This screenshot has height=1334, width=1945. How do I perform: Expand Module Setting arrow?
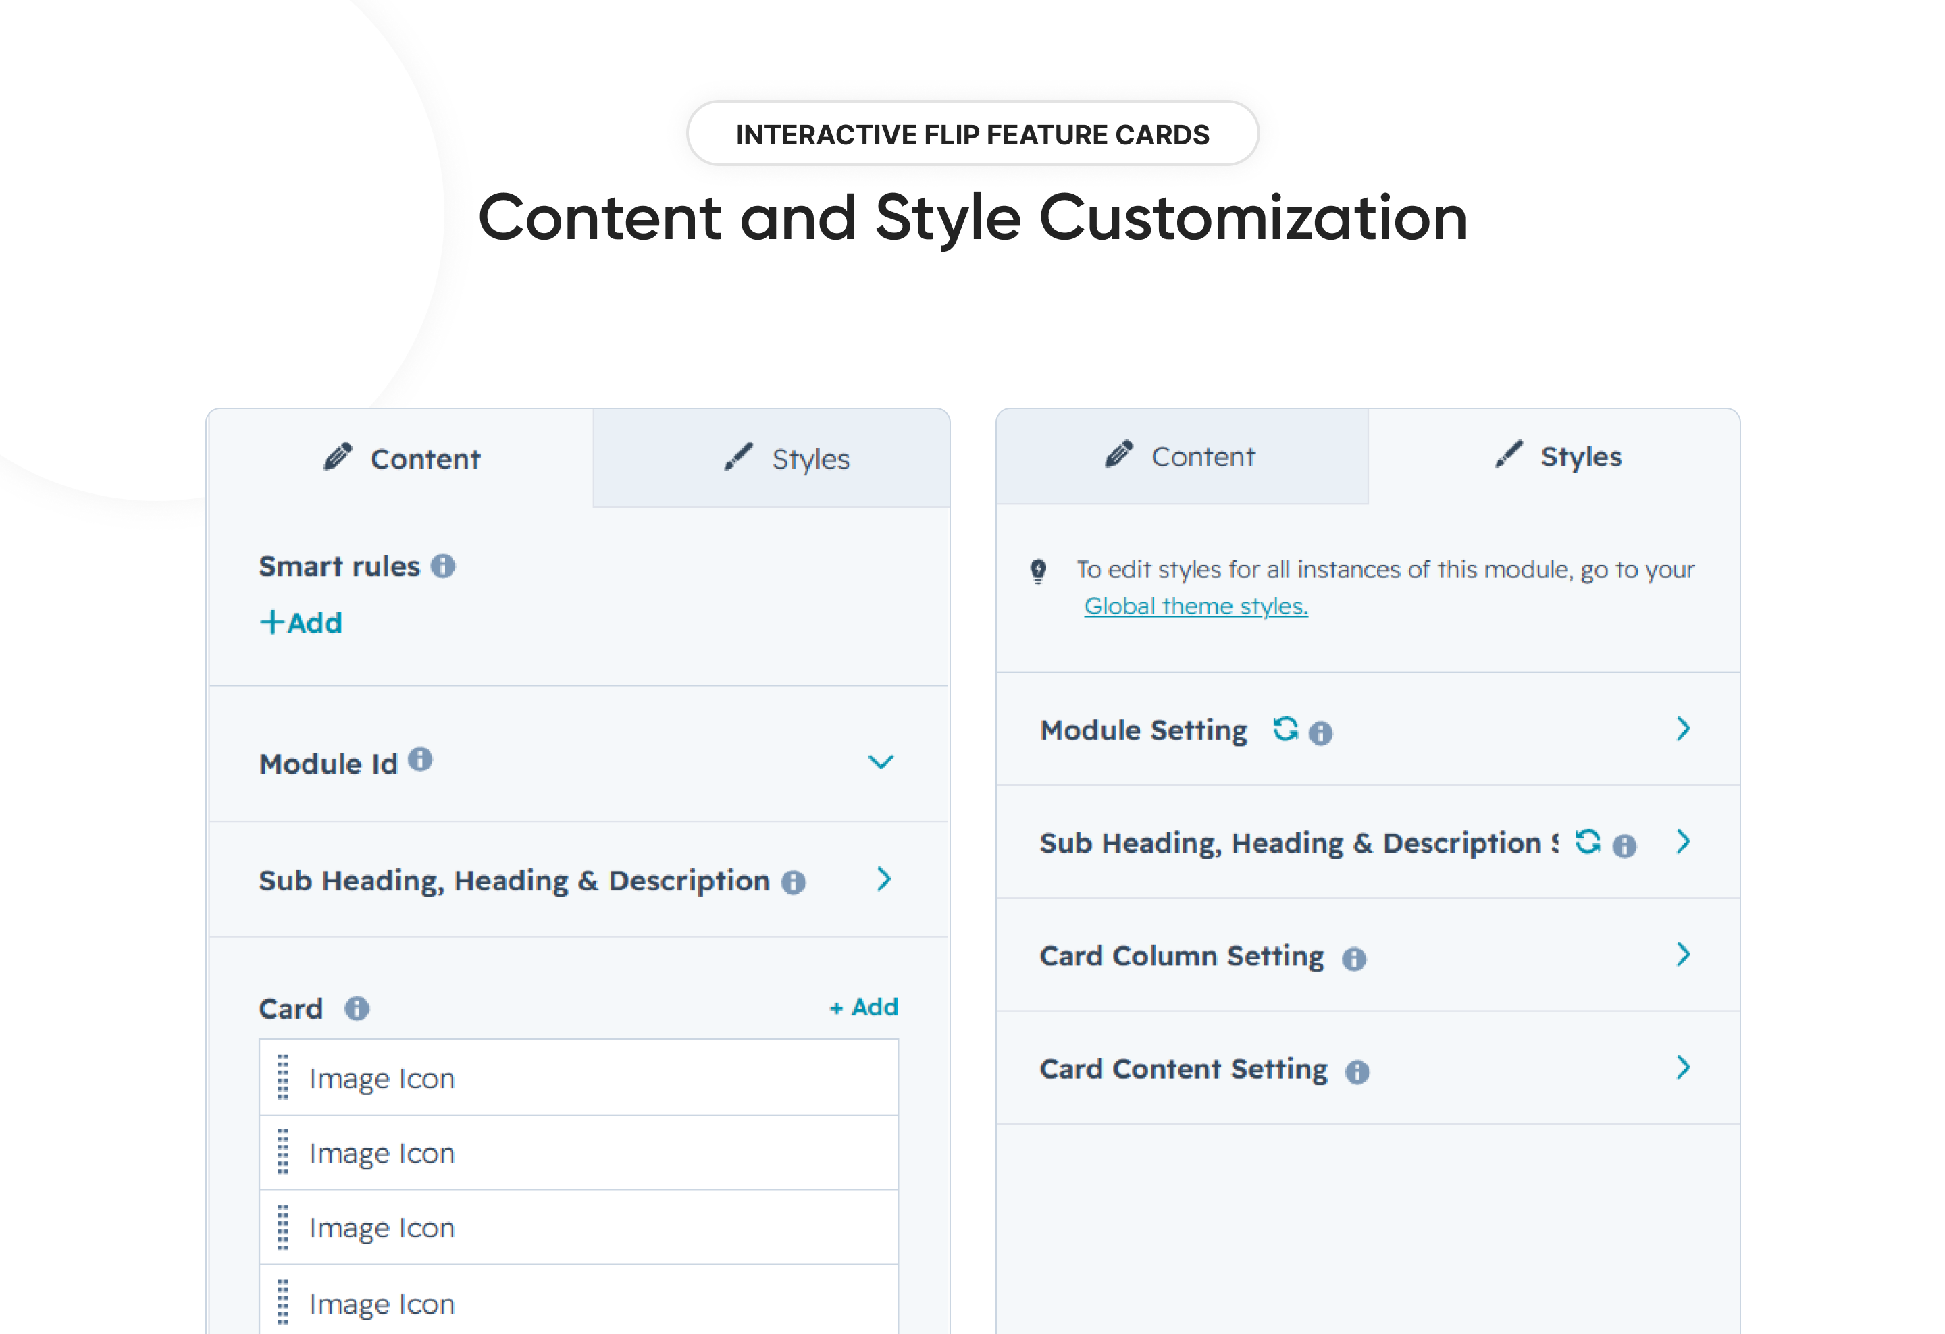1684,728
